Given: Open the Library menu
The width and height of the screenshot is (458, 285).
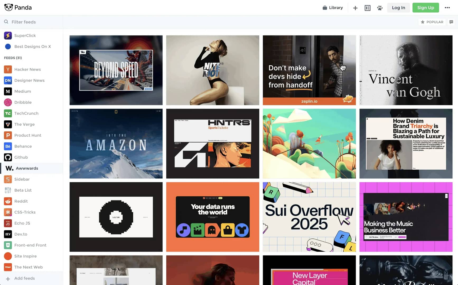Looking at the screenshot, I should click(x=333, y=8).
